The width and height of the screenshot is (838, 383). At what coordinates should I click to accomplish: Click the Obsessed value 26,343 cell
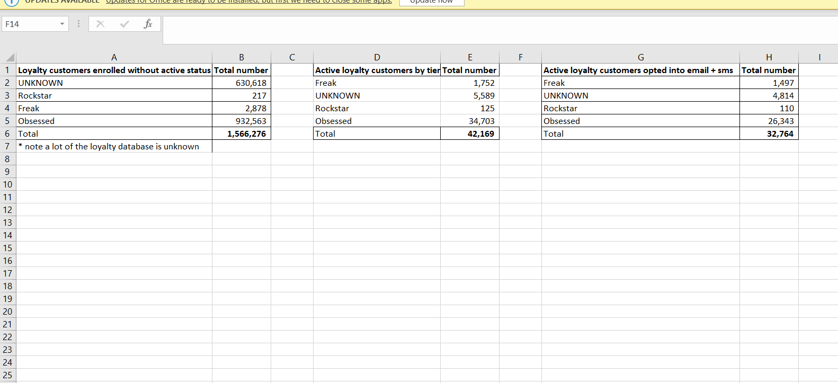coord(769,121)
